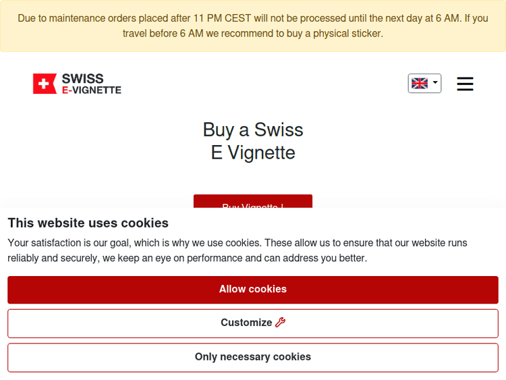Click the UK flag language icon

click(420, 83)
